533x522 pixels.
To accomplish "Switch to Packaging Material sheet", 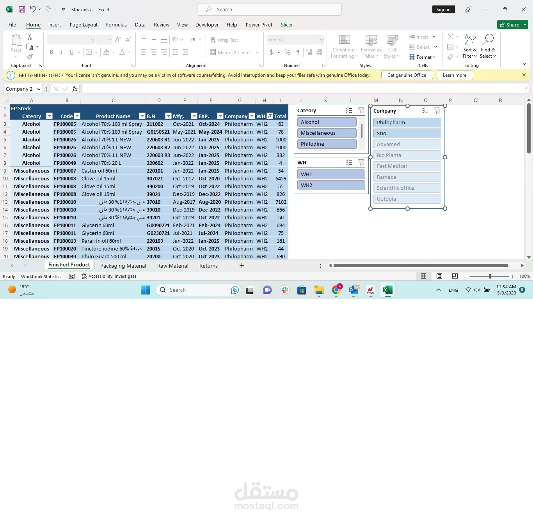I will coord(123,266).
